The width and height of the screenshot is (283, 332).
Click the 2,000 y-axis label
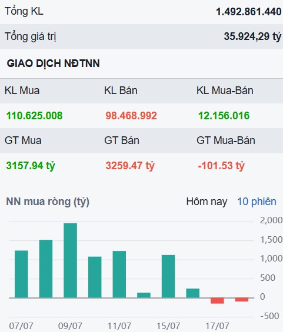(271, 220)
